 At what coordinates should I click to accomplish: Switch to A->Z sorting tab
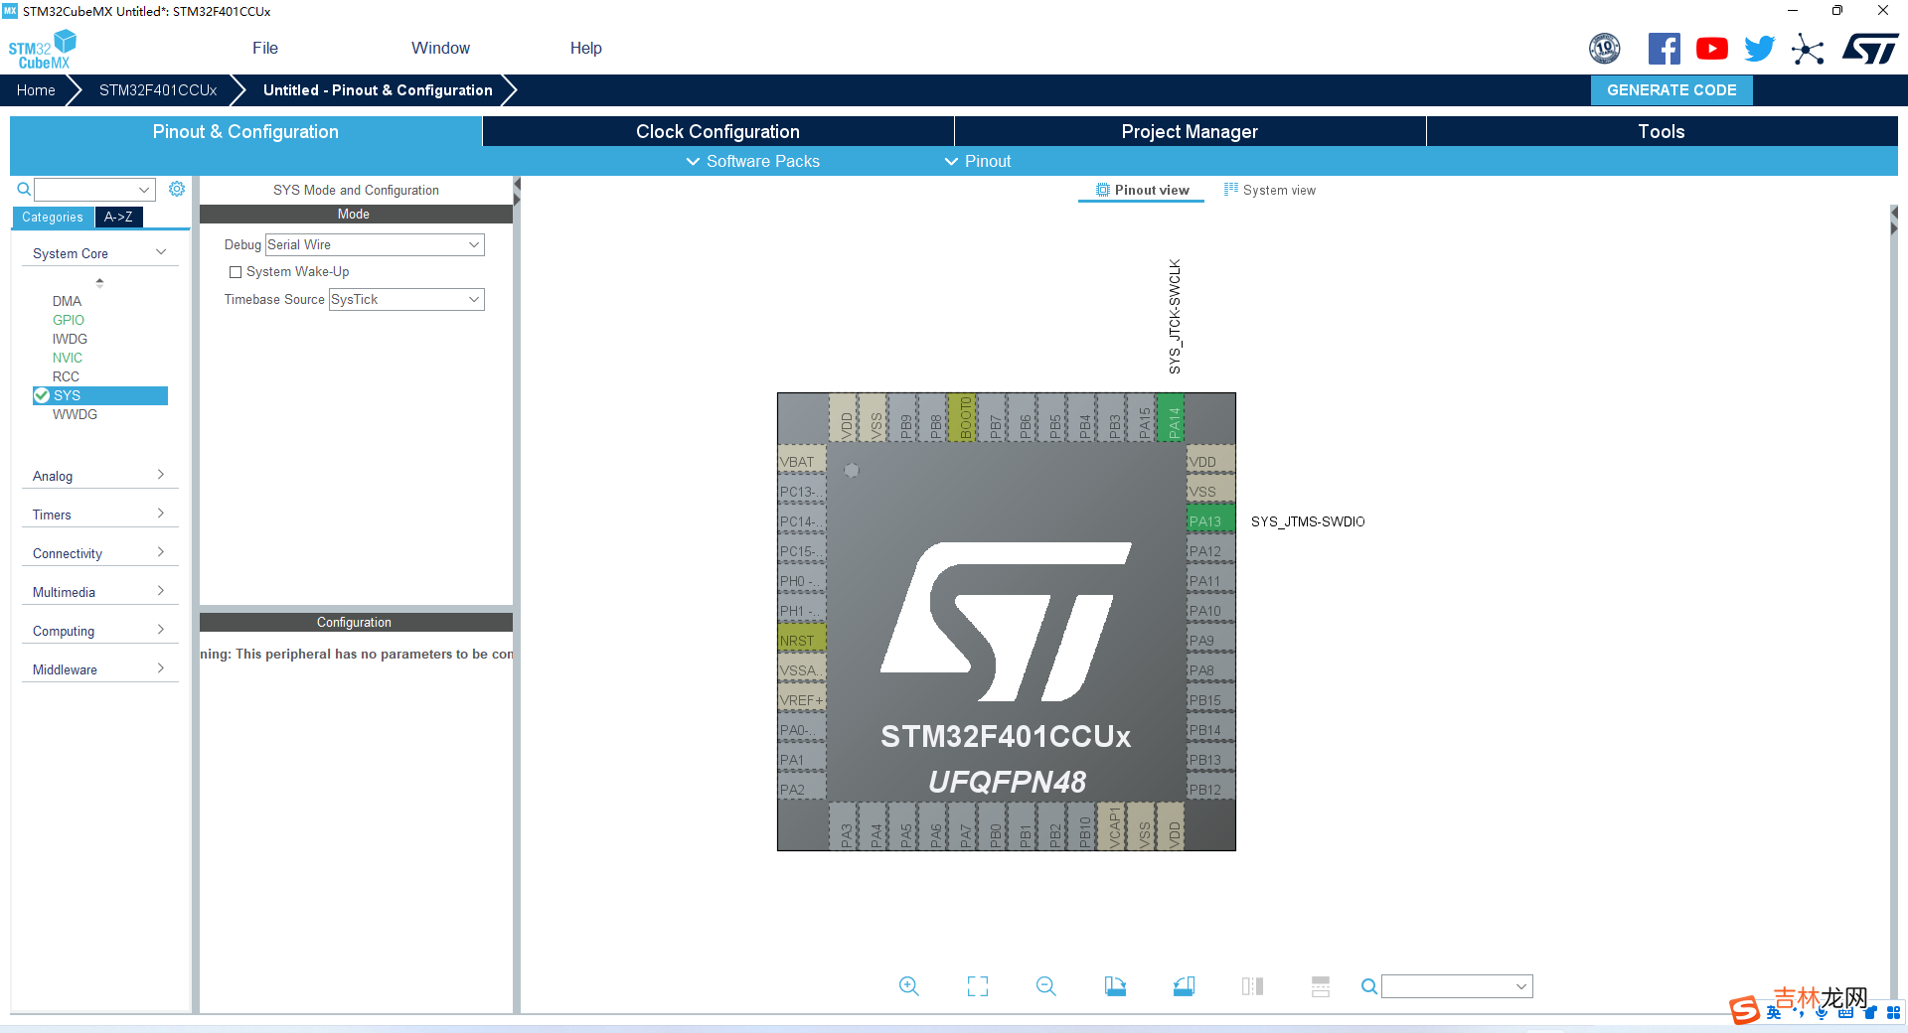(x=118, y=217)
